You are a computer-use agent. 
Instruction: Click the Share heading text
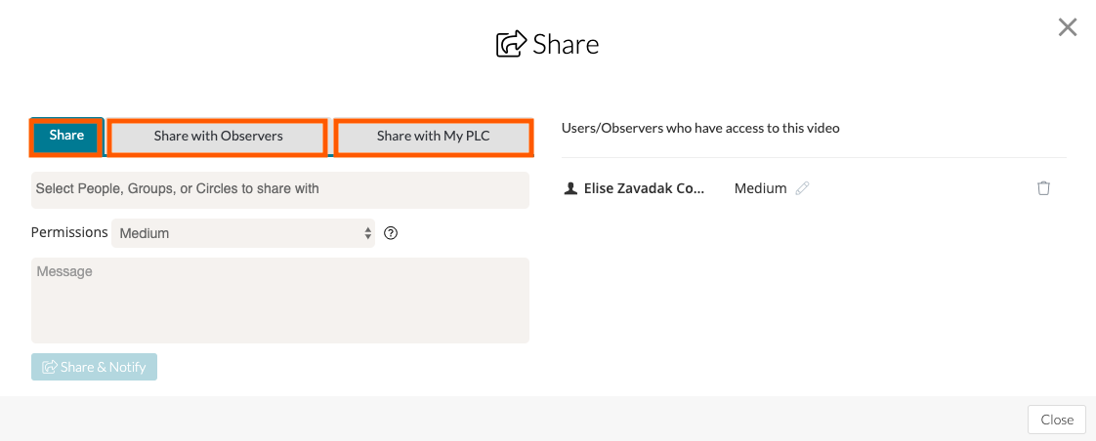566,45
